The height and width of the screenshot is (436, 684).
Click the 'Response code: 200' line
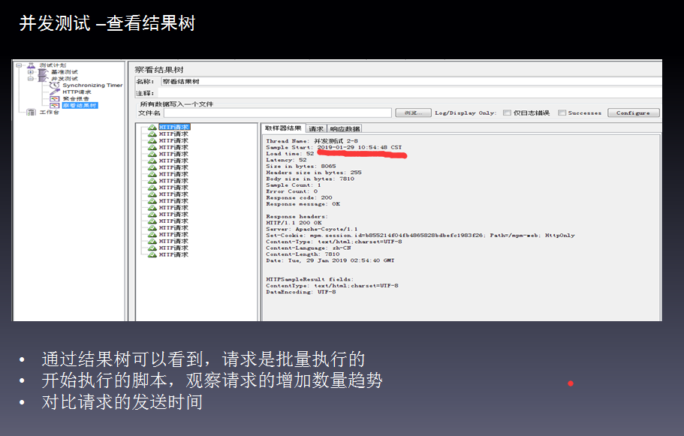[x=300, y=197]
